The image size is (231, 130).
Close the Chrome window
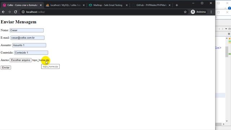point(211,3)
